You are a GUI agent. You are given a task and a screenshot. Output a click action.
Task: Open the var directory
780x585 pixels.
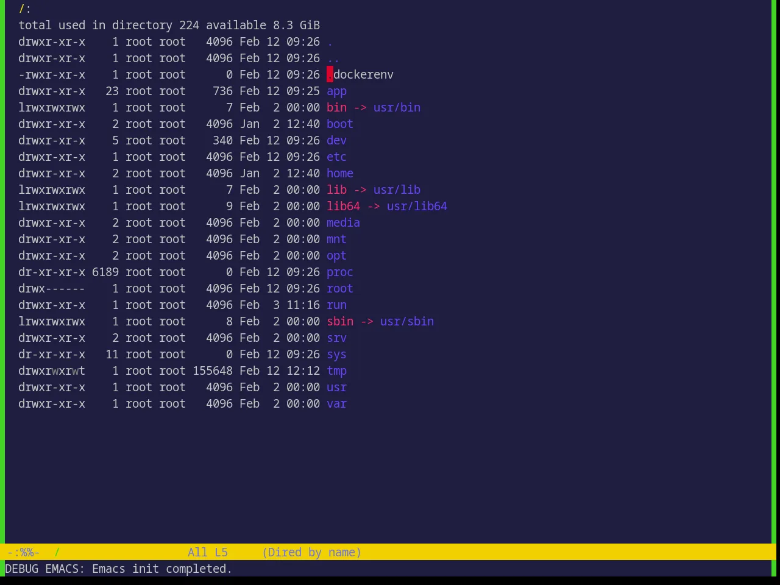coord(336,404)
